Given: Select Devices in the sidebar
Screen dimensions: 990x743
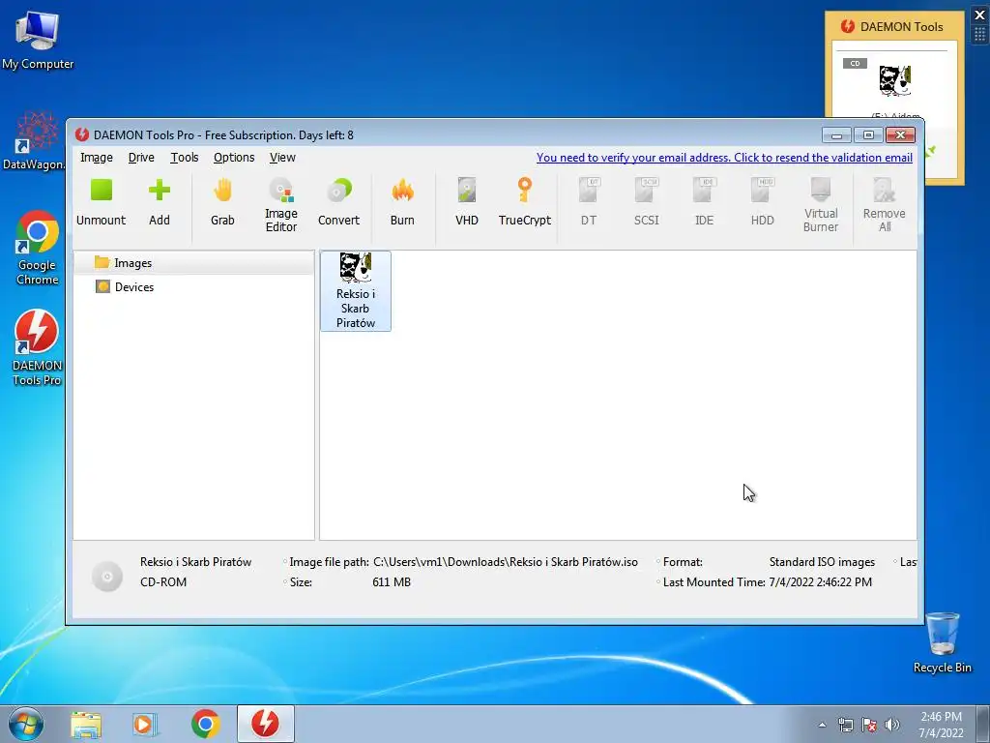Looking at the screenshot, I should (x=193, y=286).
